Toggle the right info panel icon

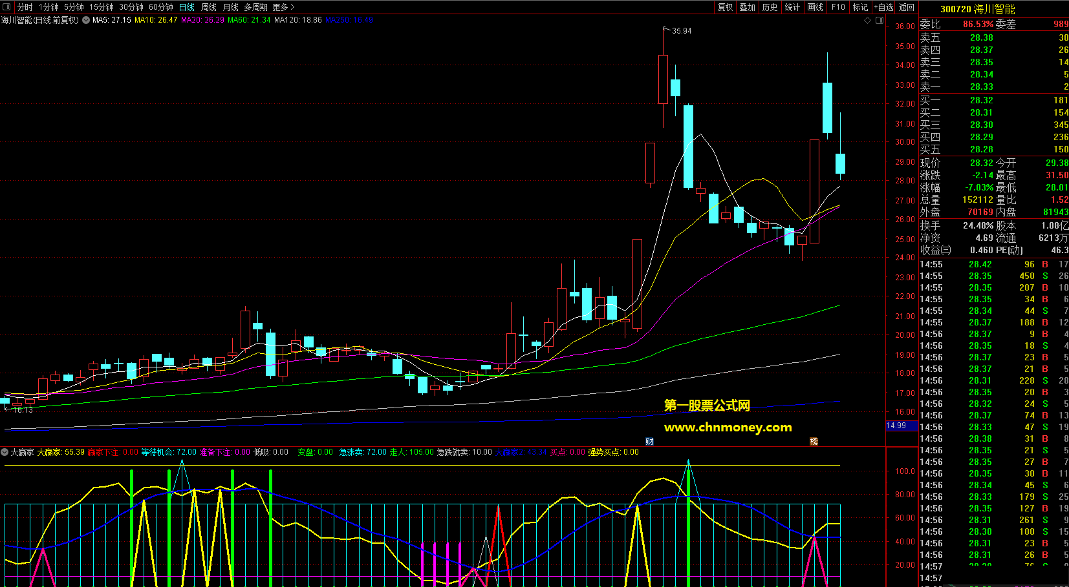(x=880, y=21)
